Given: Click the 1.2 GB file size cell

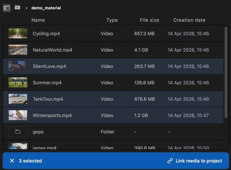Looking at the screenshot, I should [x=141, y=115].
